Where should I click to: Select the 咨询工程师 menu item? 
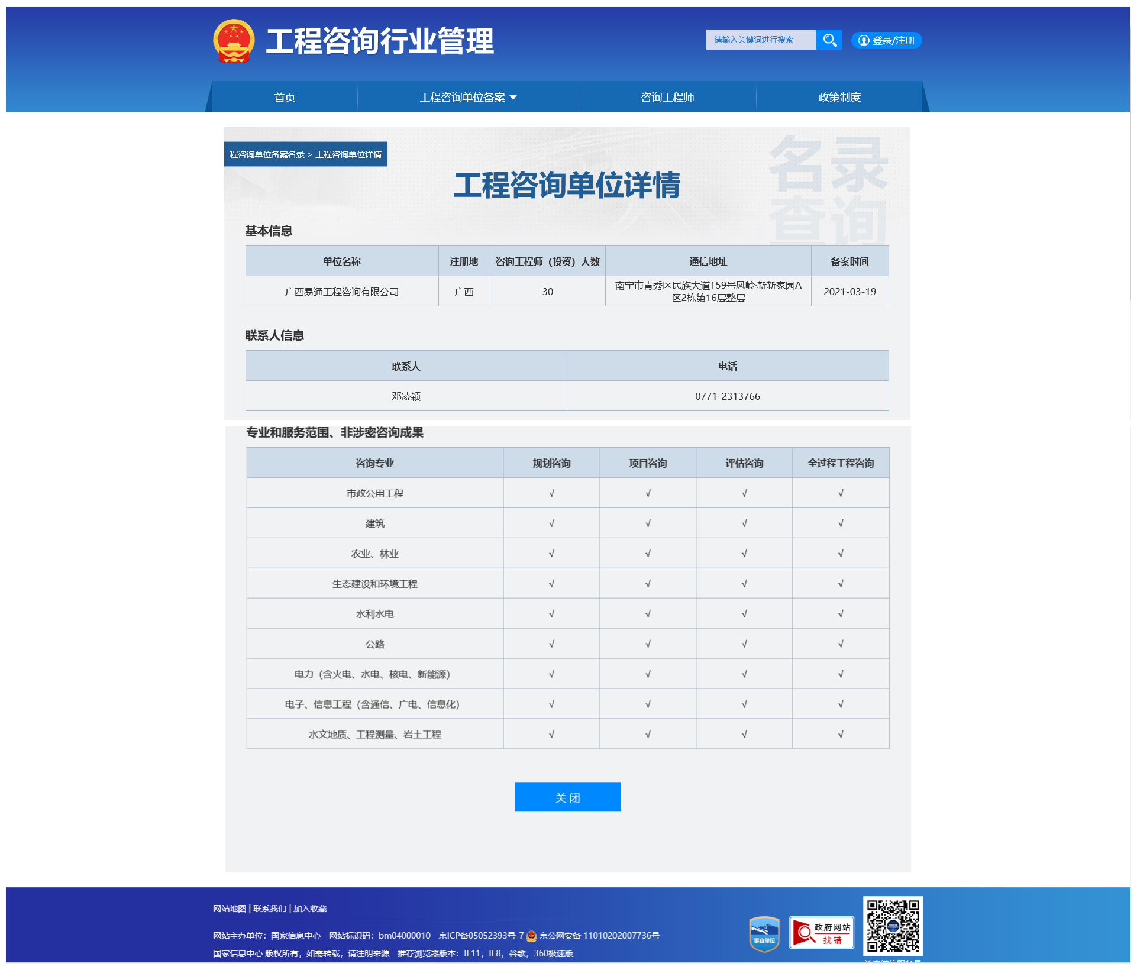tap(667, 97)
